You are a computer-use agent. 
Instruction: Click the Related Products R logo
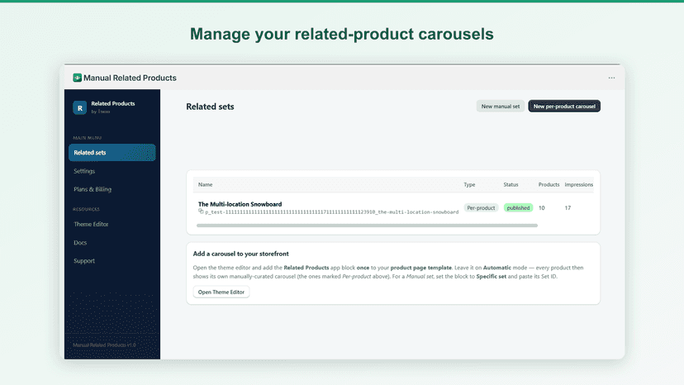coord(80,108)
